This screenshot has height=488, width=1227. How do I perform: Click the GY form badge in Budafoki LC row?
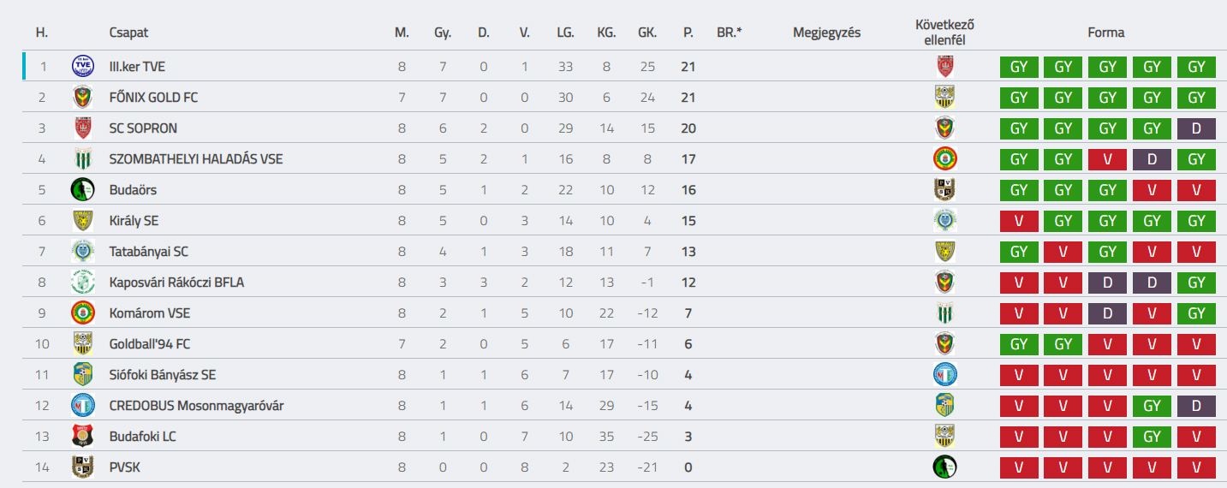click(x=1152, y=436)
